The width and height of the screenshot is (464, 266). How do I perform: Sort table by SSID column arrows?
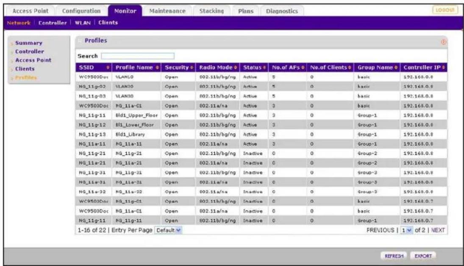tap(108, 68)
